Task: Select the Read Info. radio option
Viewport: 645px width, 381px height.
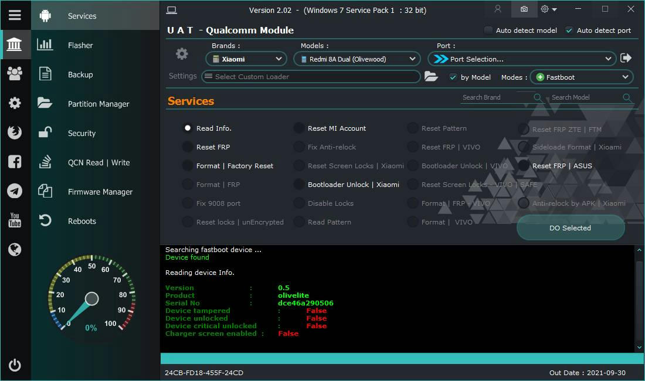Action: coord(188,128)
